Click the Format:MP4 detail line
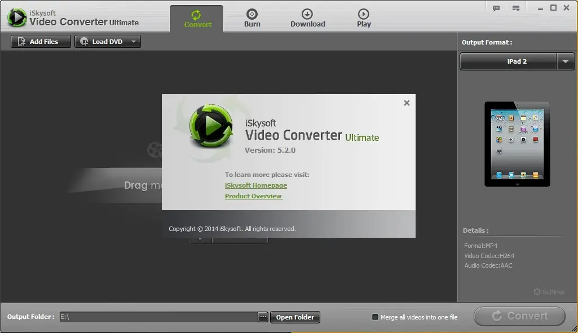578x333 pixels. point(480,246)
